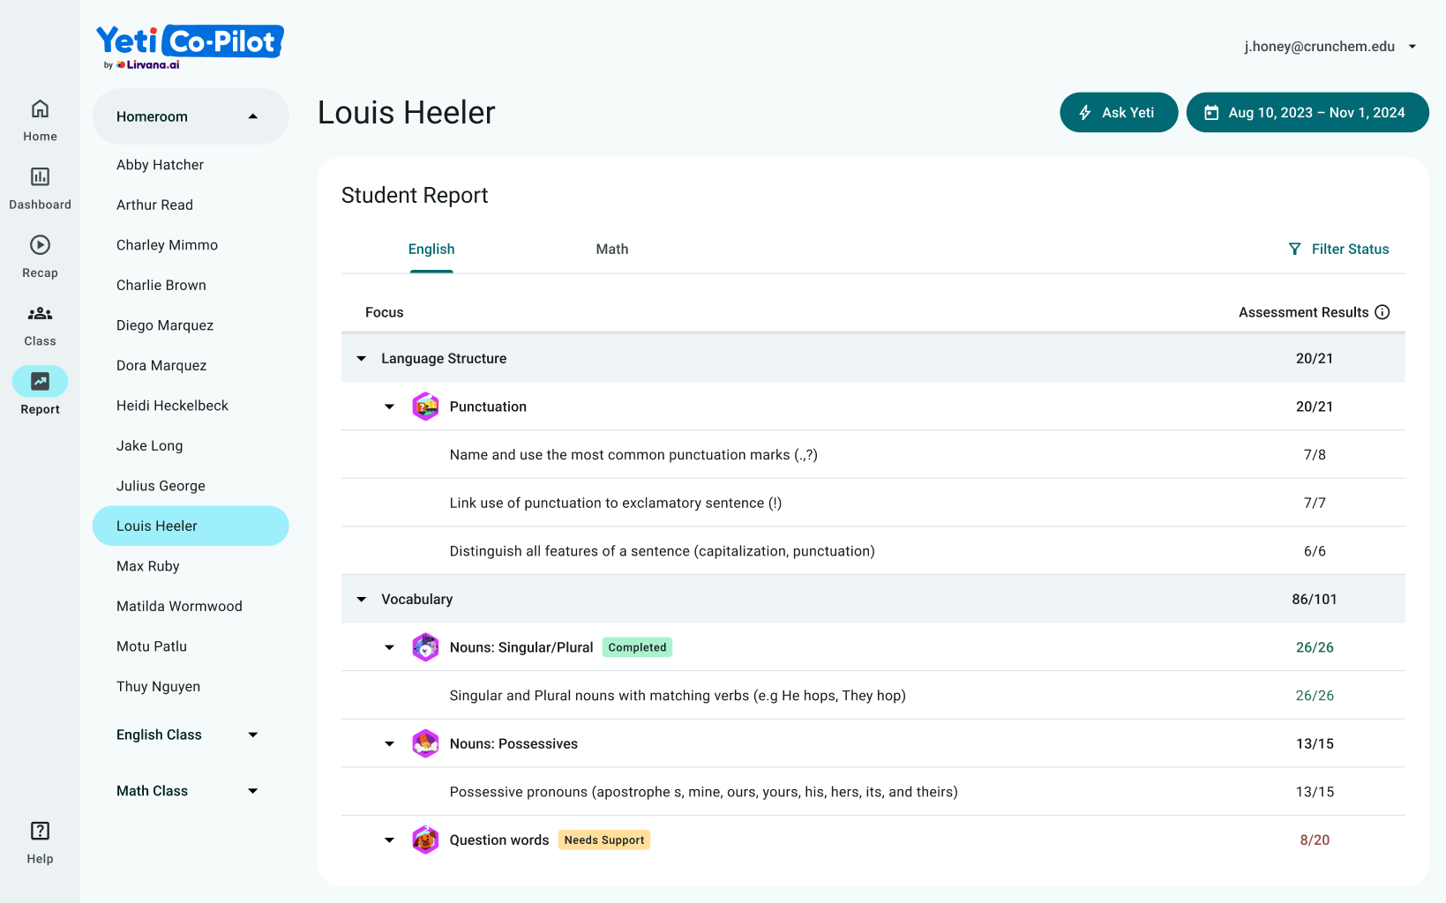Open the Dashboard chart icon
The height and width of the screenshot is (903, 1446).
pyautogui.click(x=40, y=177)
